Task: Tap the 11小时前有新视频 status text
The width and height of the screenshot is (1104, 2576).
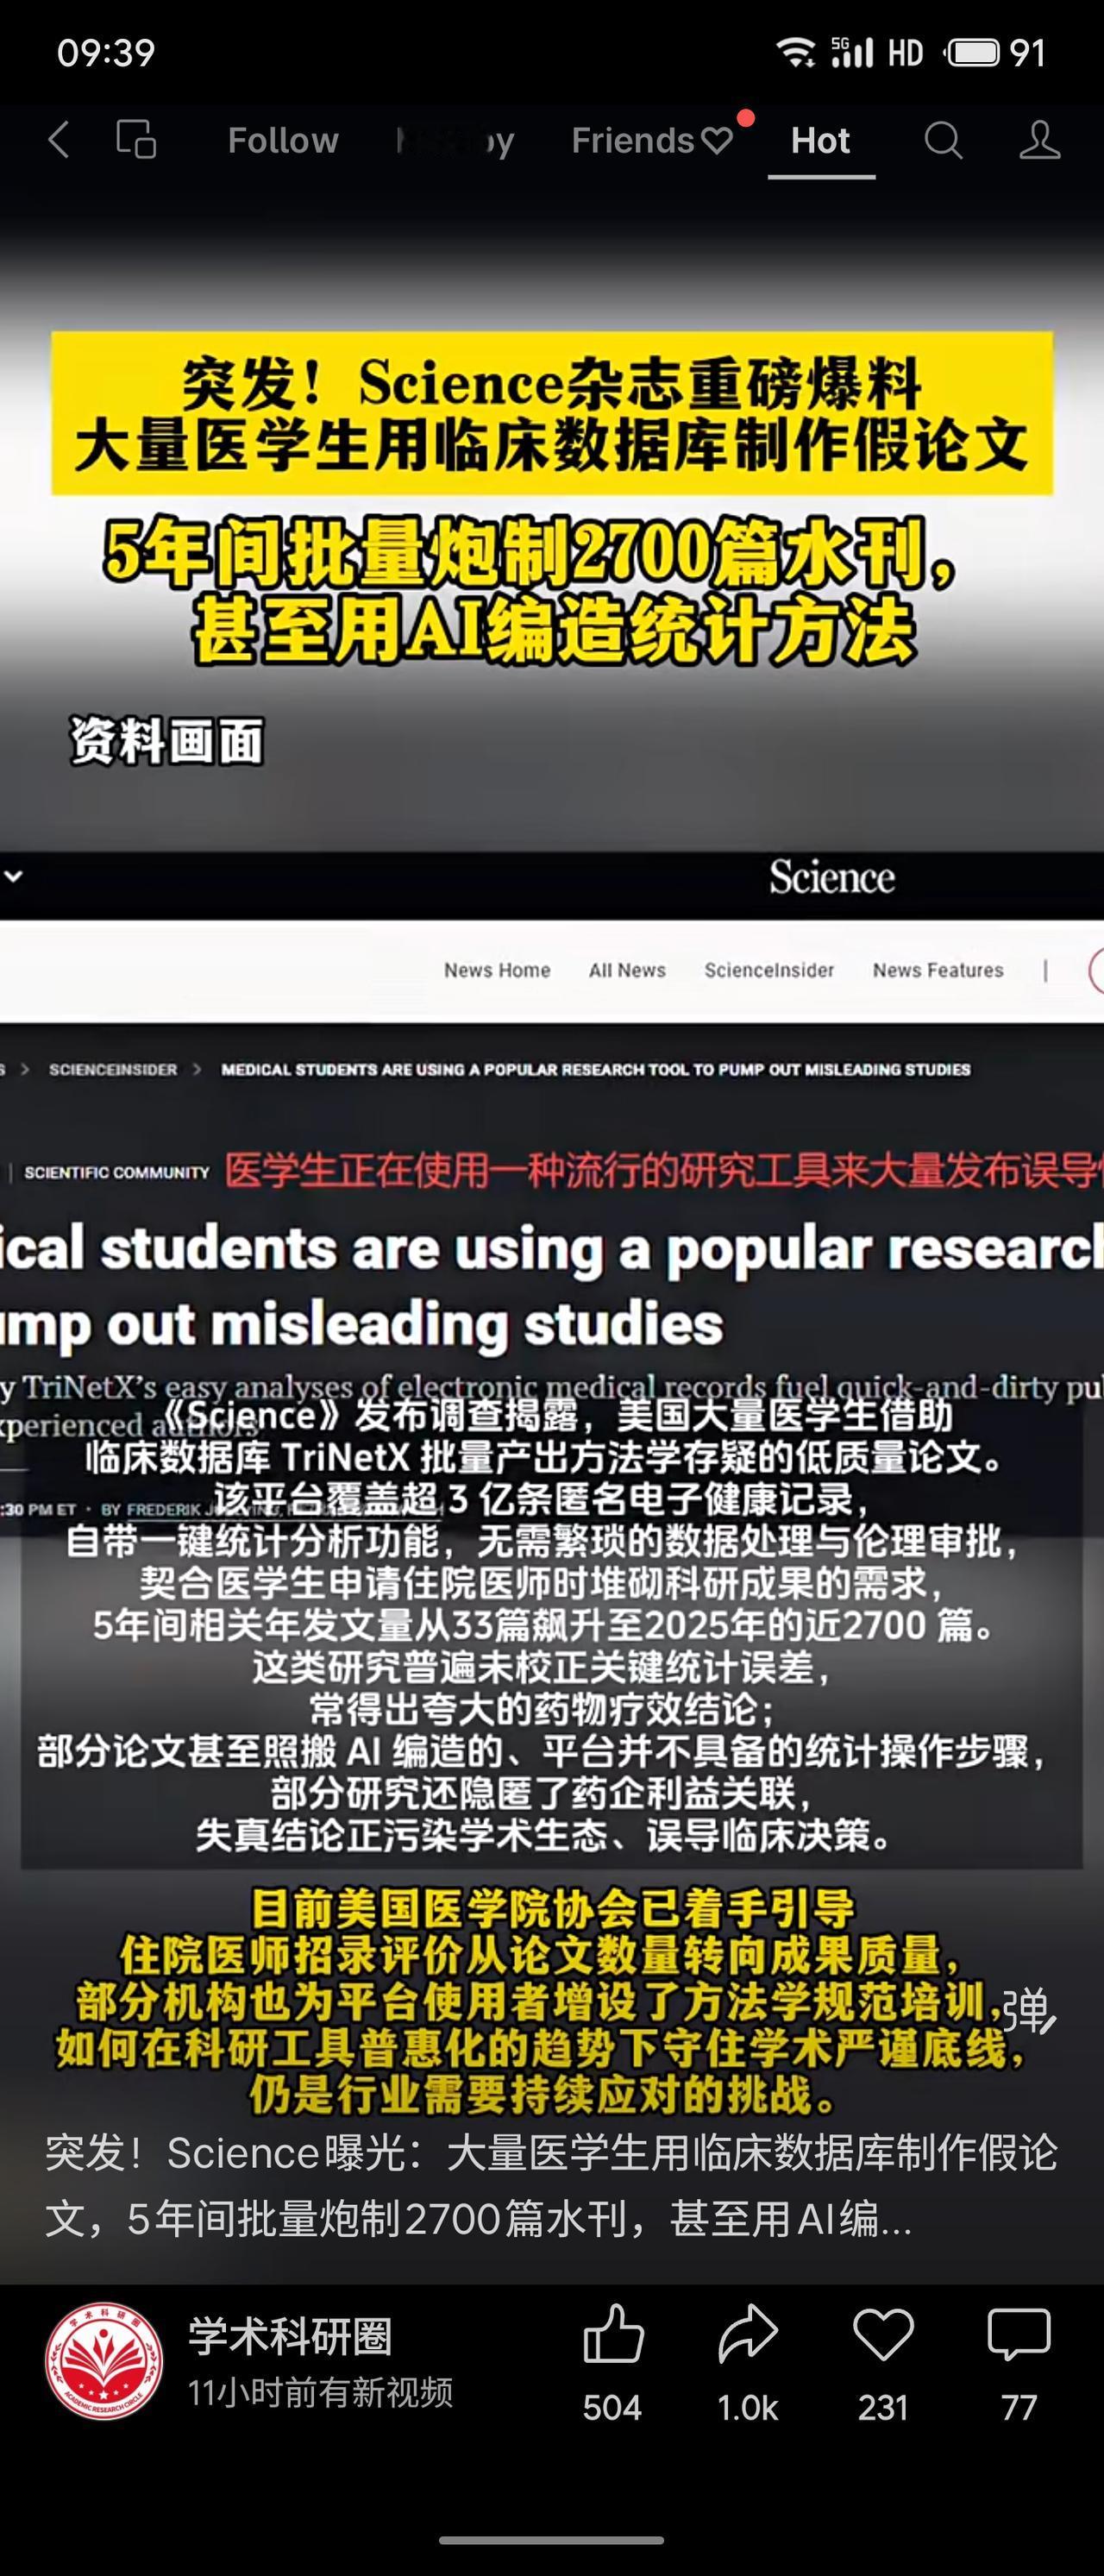Action: (x=320, y=2392)
